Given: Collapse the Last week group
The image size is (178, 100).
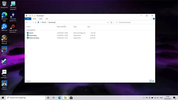Looking at the screenshot, I should pyautogui.click(x=26, y=30).
